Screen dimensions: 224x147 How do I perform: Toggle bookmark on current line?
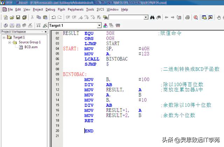click(x=80, y=17)
